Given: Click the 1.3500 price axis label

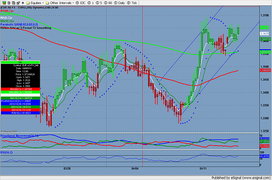Looking at the screenshot, I should (x=265, y=67).
